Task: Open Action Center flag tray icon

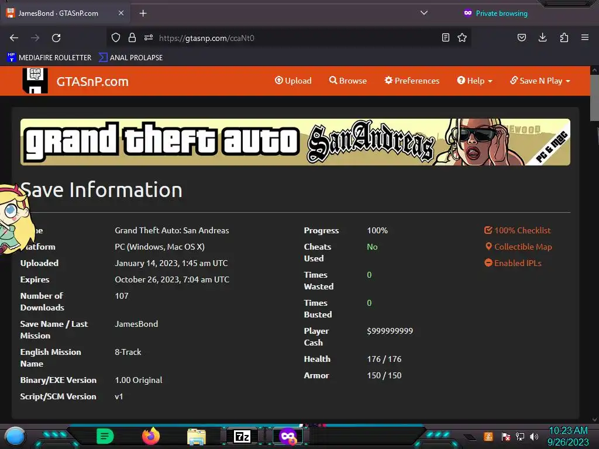Action: 506,436
